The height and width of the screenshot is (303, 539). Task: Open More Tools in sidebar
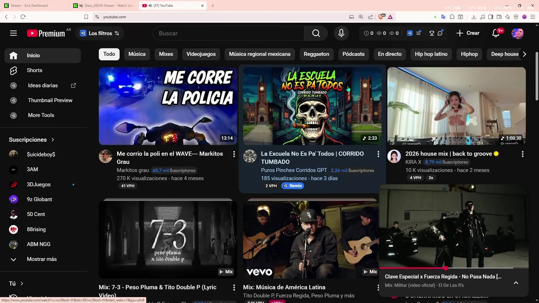tap(43, 115)
